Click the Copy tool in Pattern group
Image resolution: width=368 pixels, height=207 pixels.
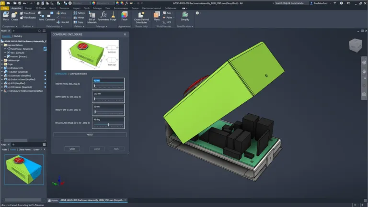(79, 22)
